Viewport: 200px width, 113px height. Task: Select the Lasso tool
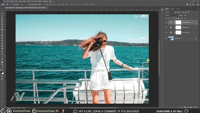(x=2, y=16)
